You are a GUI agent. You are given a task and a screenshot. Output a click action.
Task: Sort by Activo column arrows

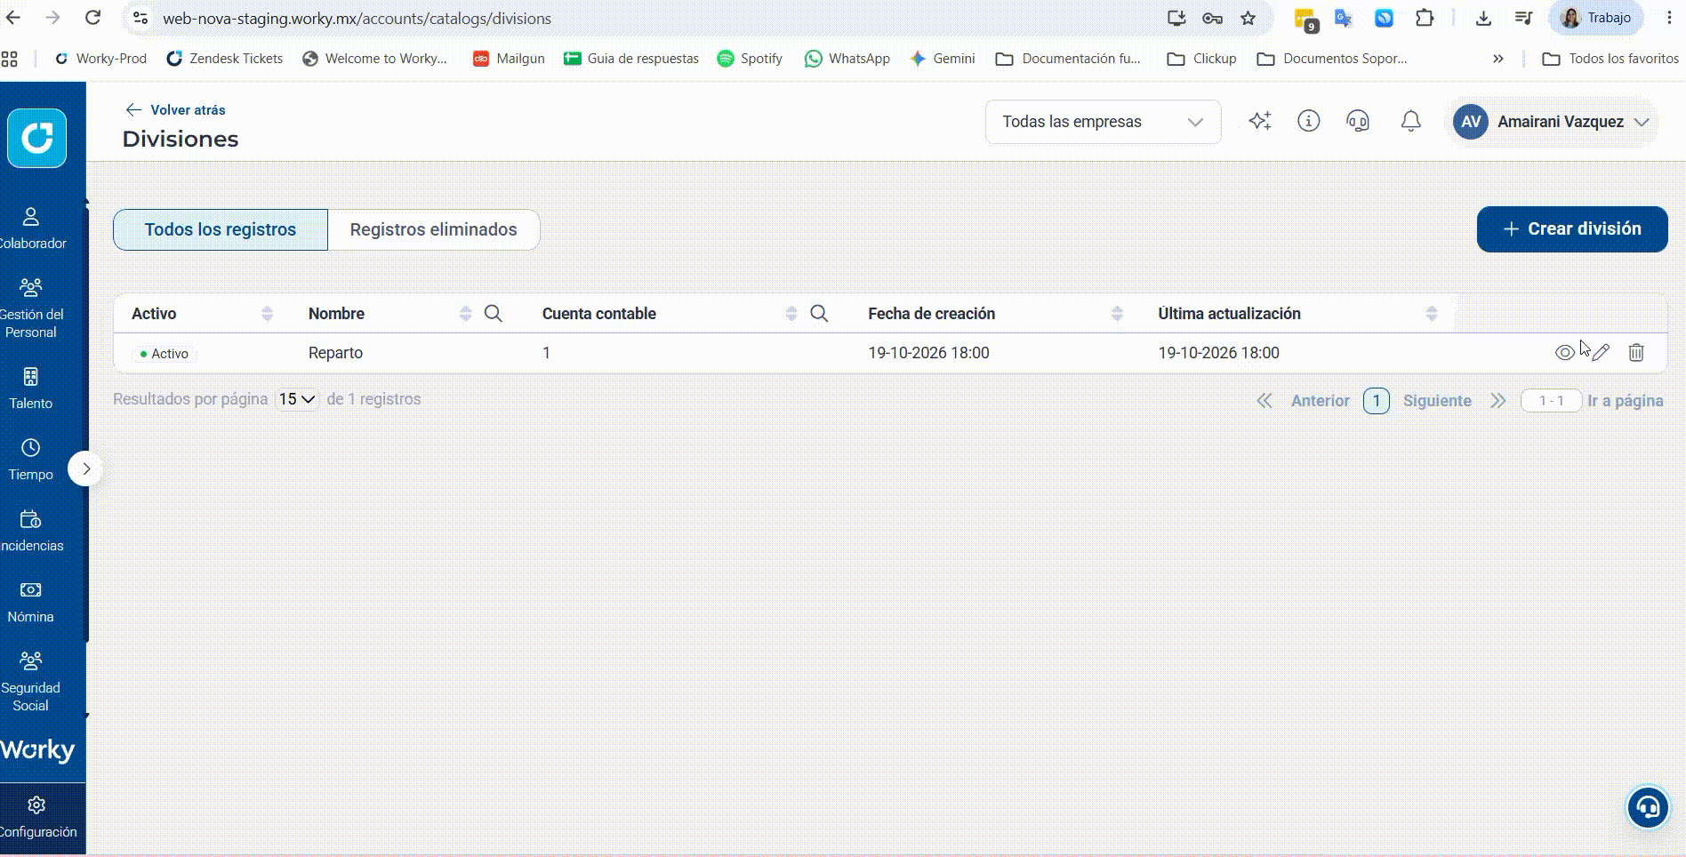point(267,314)
